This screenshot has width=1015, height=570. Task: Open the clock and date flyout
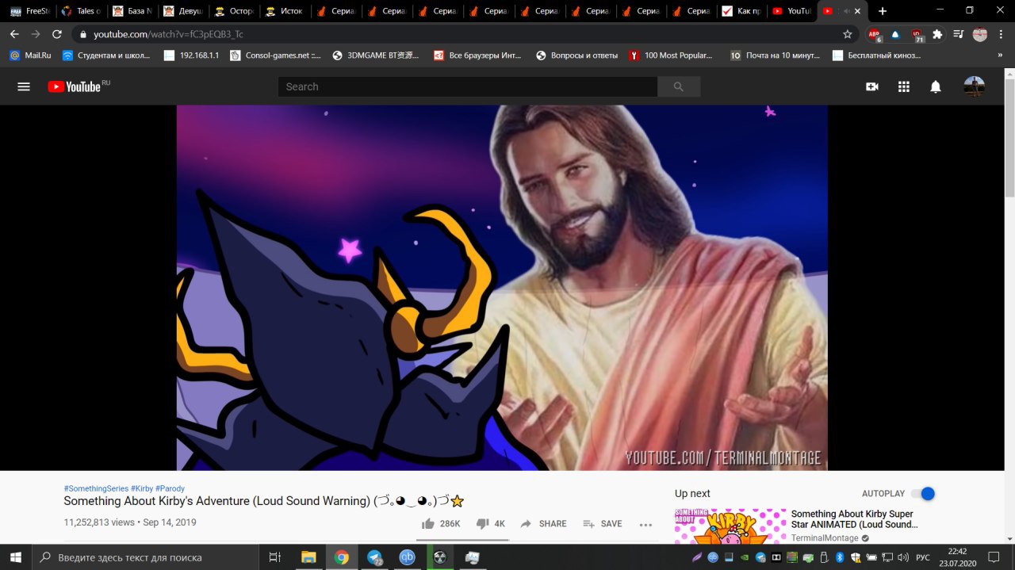(x=957, y=557)
